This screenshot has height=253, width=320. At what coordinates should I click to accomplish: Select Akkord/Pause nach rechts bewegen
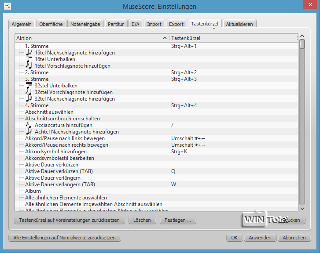[x=156, y=145]
